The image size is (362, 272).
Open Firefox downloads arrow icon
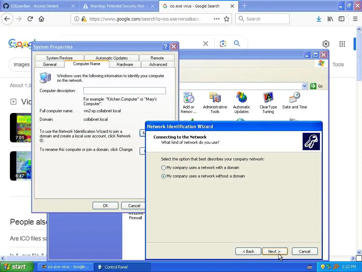coord(319,19)
